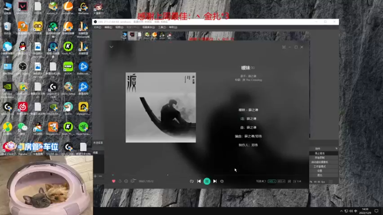The image size is (383, 215).
Task: Show hidden system tray icons
Action: [341, 211]
